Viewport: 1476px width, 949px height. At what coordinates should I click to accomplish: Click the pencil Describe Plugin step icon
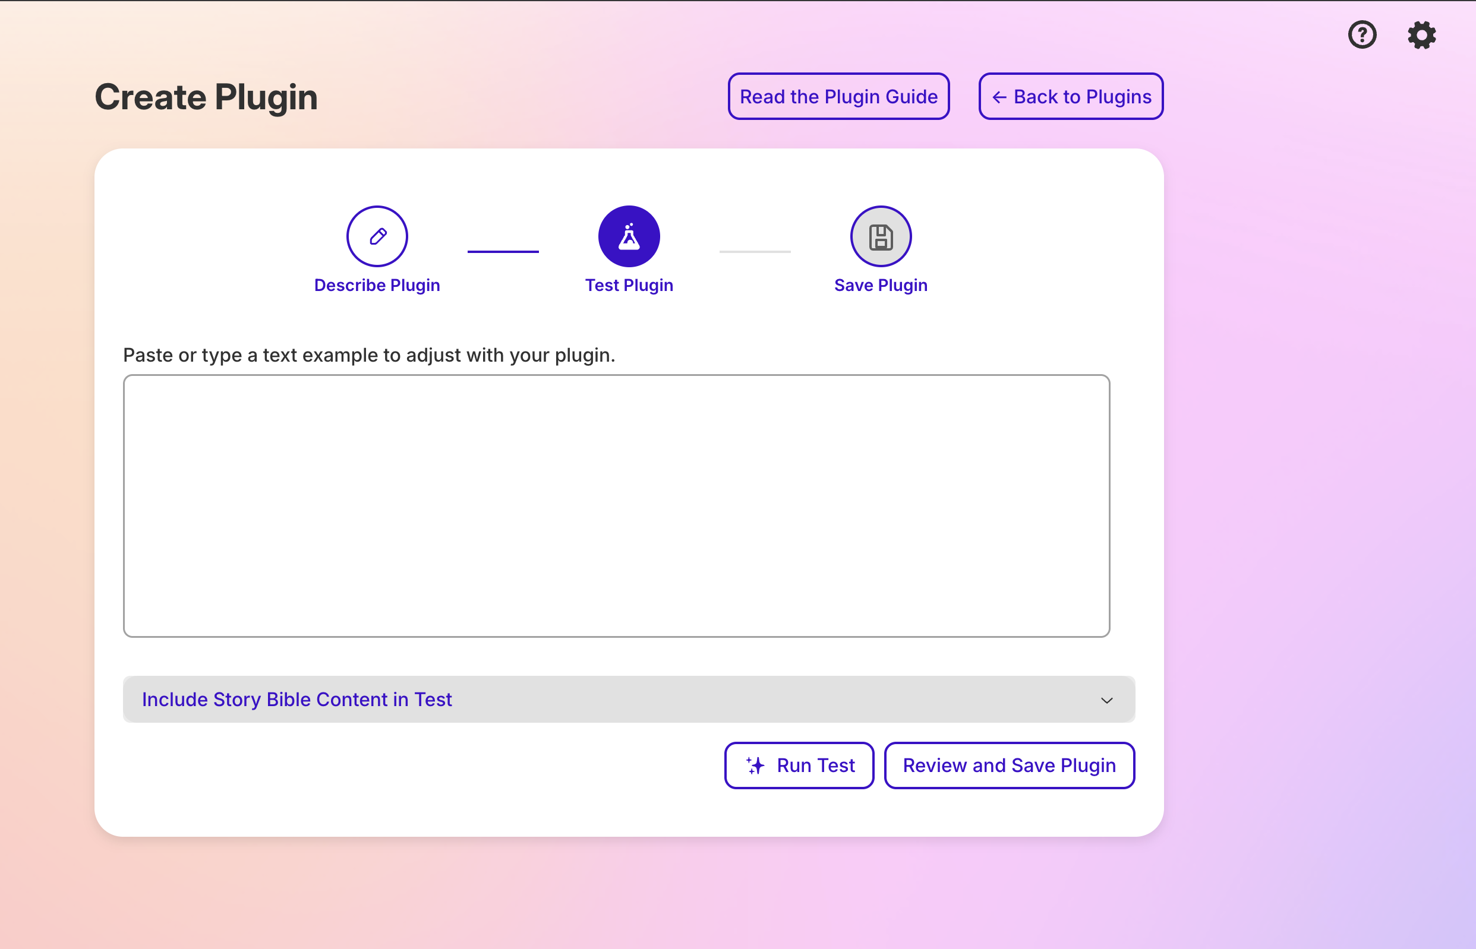(x=377, y=236)
